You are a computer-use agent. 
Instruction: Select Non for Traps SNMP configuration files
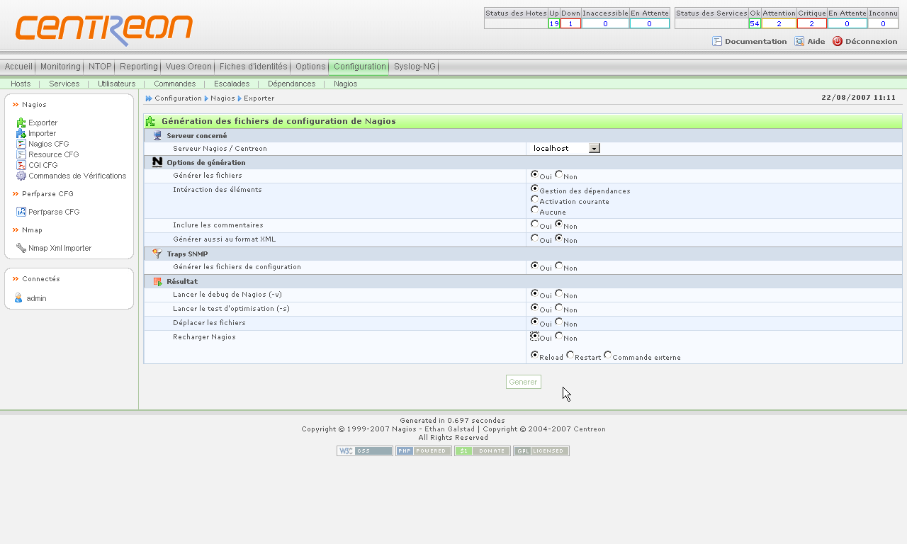coord(559,266)
